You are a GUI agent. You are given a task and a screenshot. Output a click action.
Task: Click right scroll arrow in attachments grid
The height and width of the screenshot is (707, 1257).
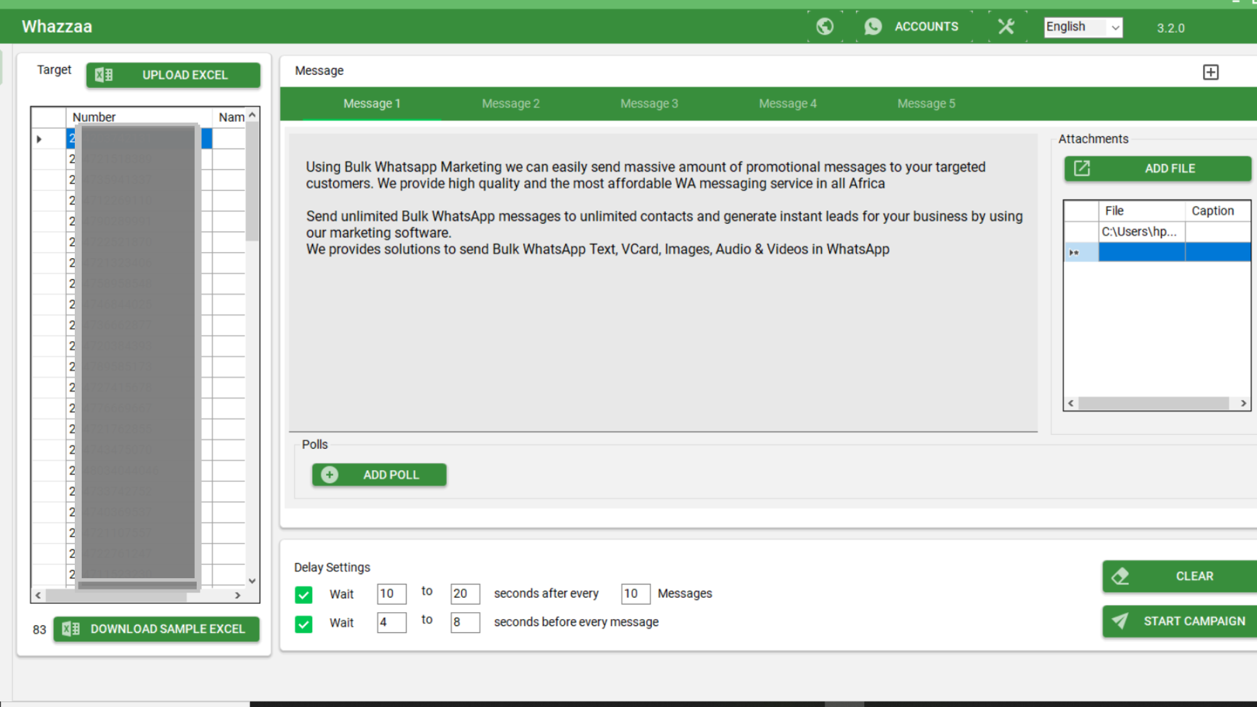[1243, 403]
